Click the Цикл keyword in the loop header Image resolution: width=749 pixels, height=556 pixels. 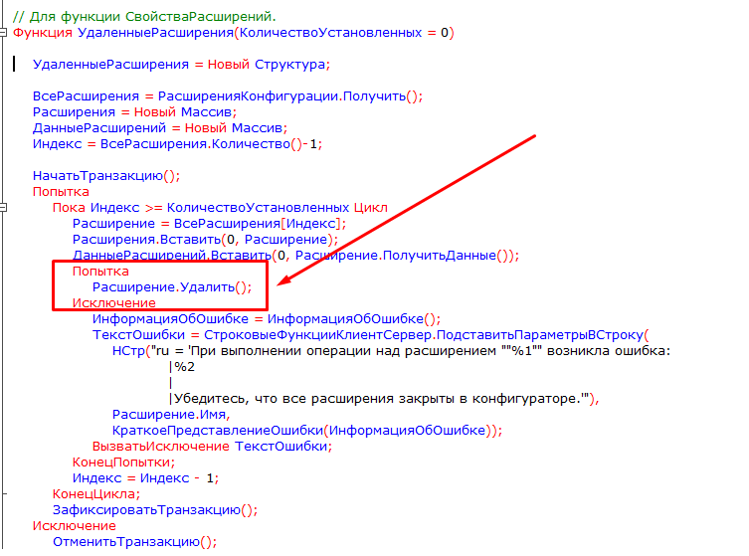pyautogui.click(x=371, y=208)
